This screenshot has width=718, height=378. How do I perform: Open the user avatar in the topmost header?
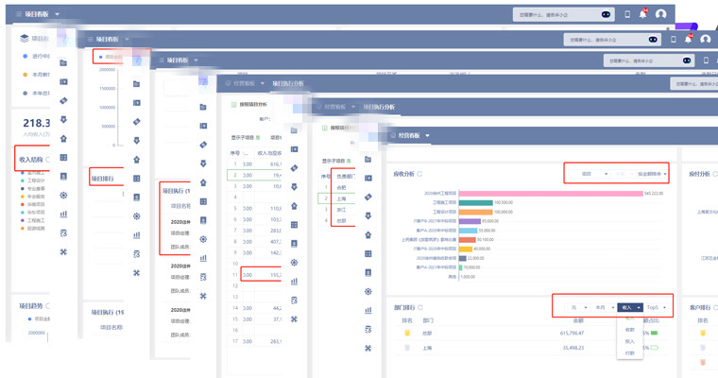[x=660, y=14]
